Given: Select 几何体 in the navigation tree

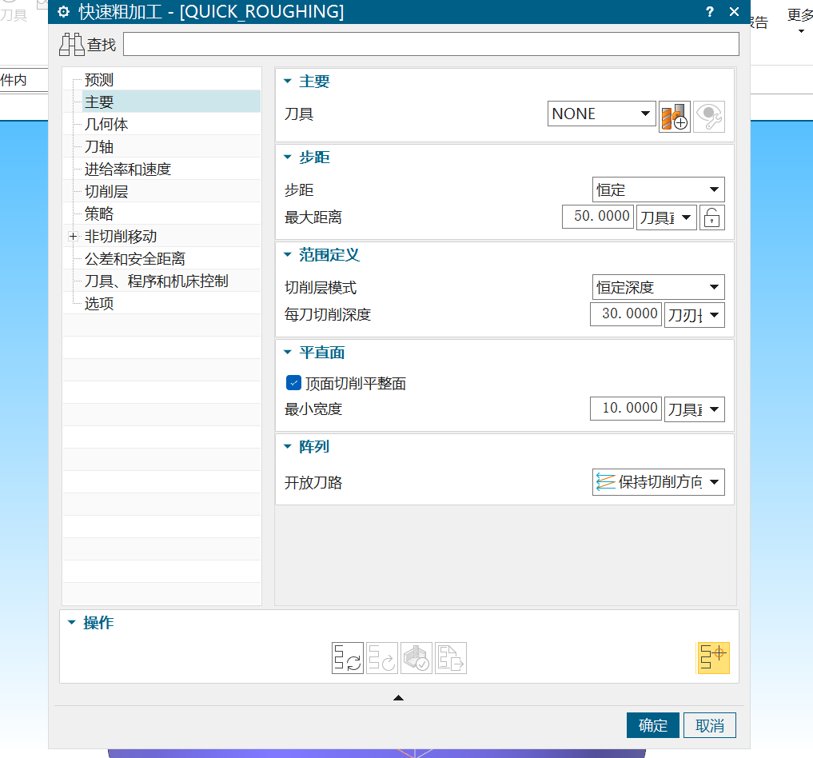Looking at the screenshot, I should (106, 124).
